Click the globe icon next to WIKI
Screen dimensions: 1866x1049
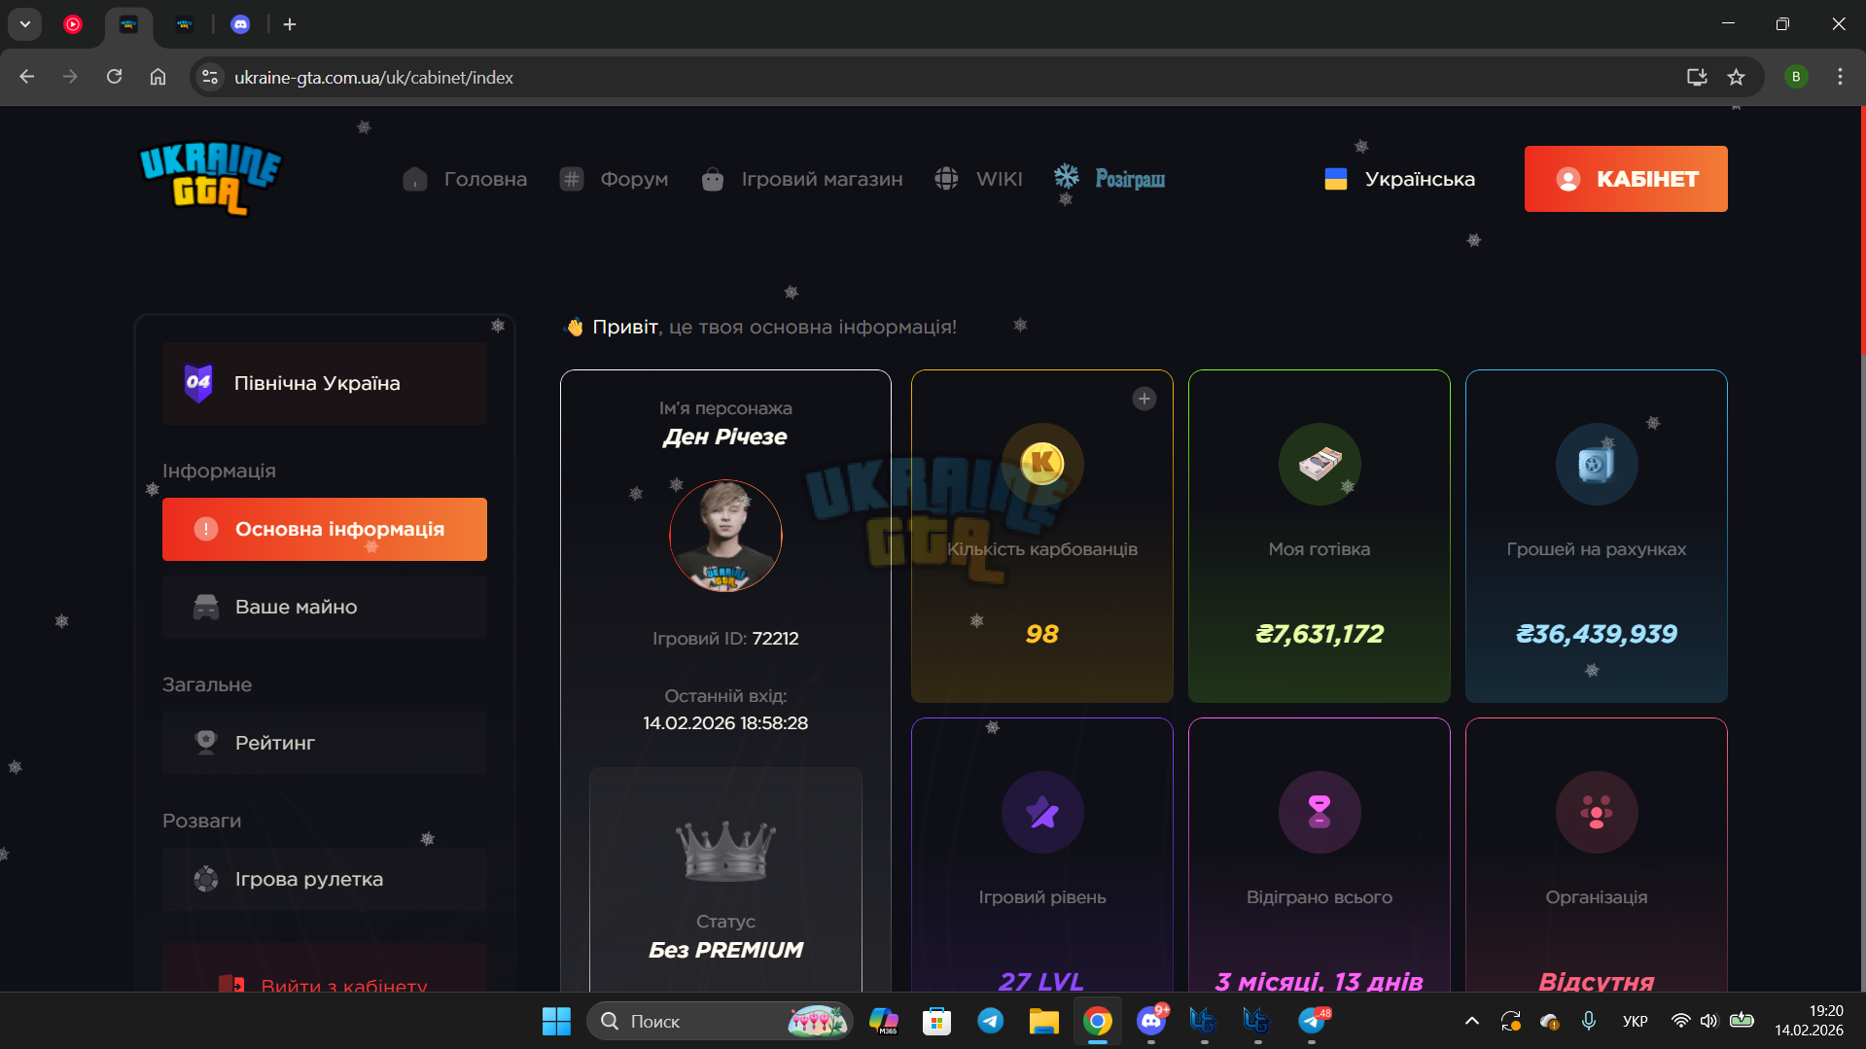coord(946,179)
